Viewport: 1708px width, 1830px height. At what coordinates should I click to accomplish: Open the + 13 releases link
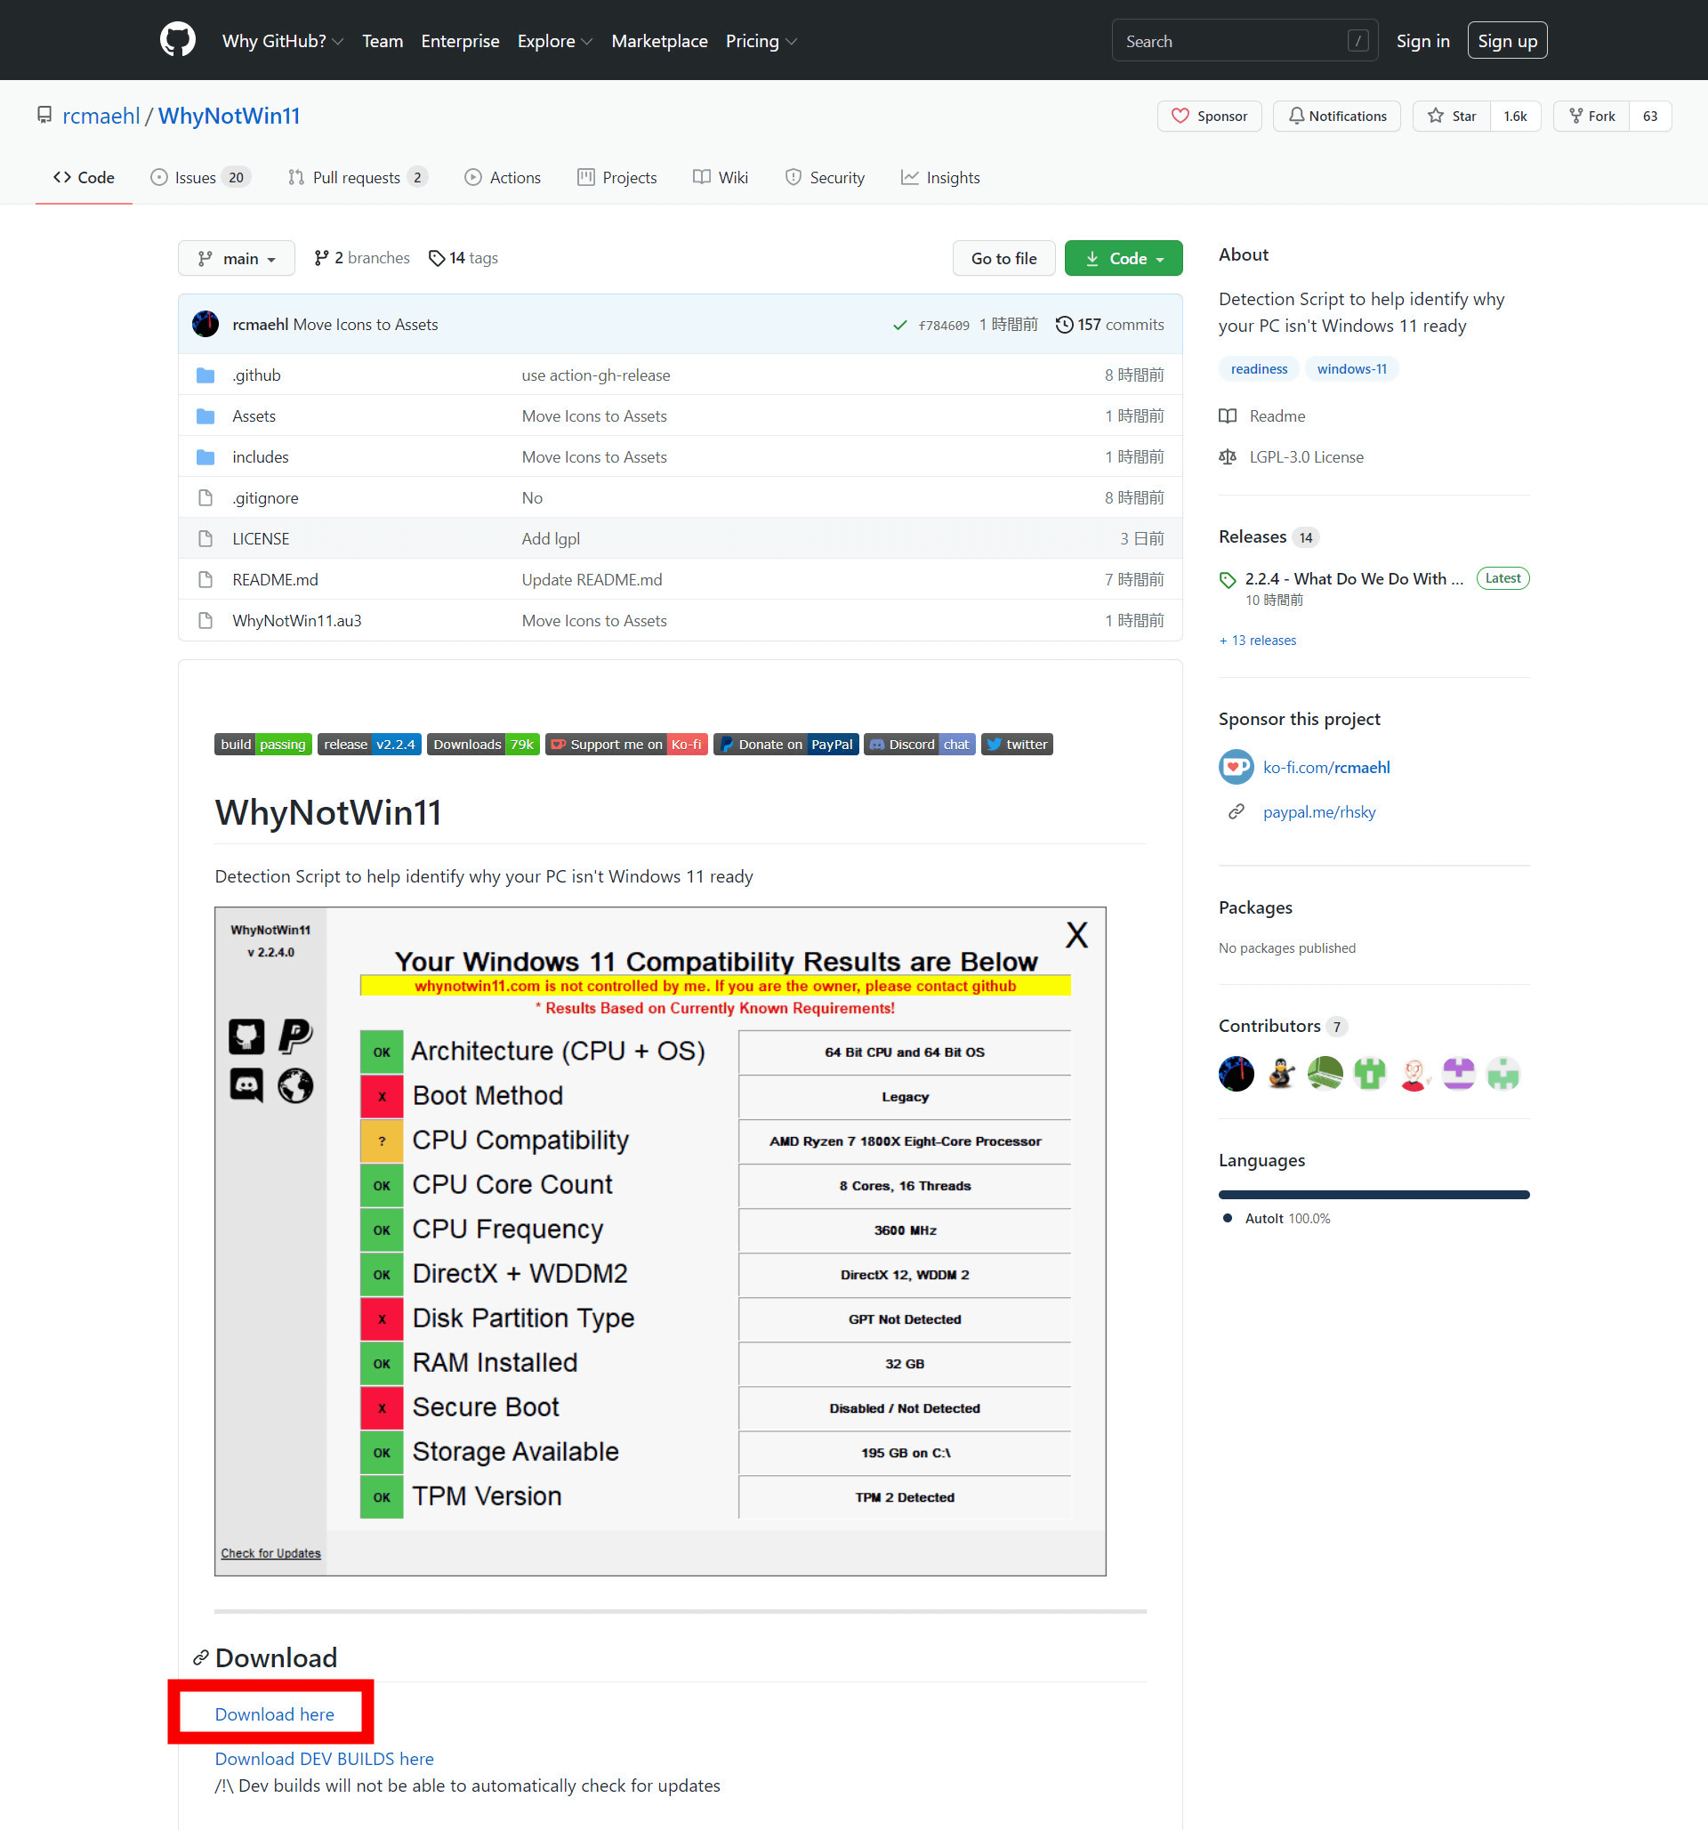point(1257,641)
